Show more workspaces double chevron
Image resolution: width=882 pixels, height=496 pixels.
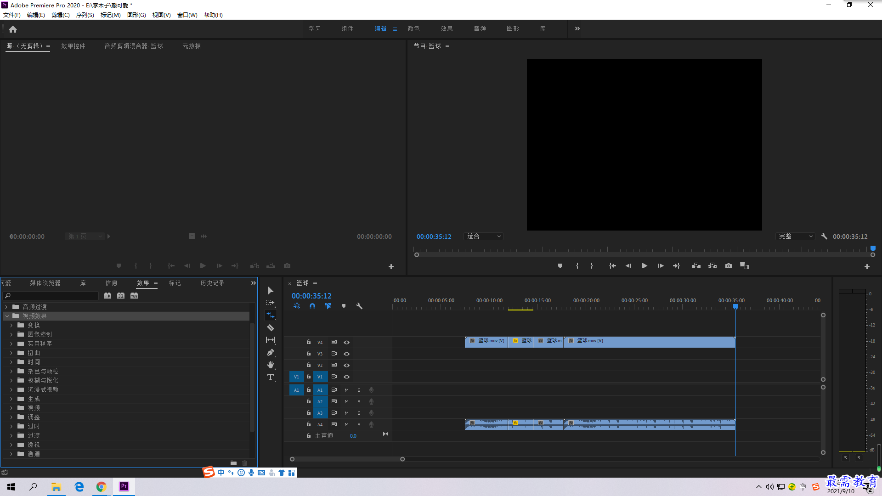577,28
